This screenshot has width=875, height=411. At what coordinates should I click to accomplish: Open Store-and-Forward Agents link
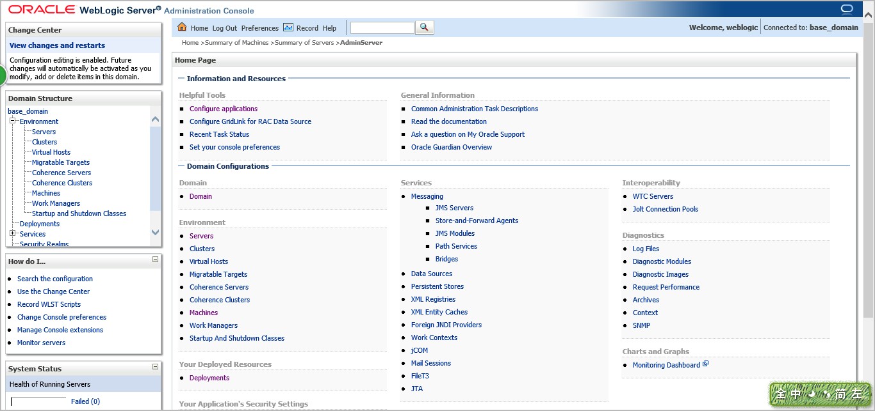[x=477, y=221]
